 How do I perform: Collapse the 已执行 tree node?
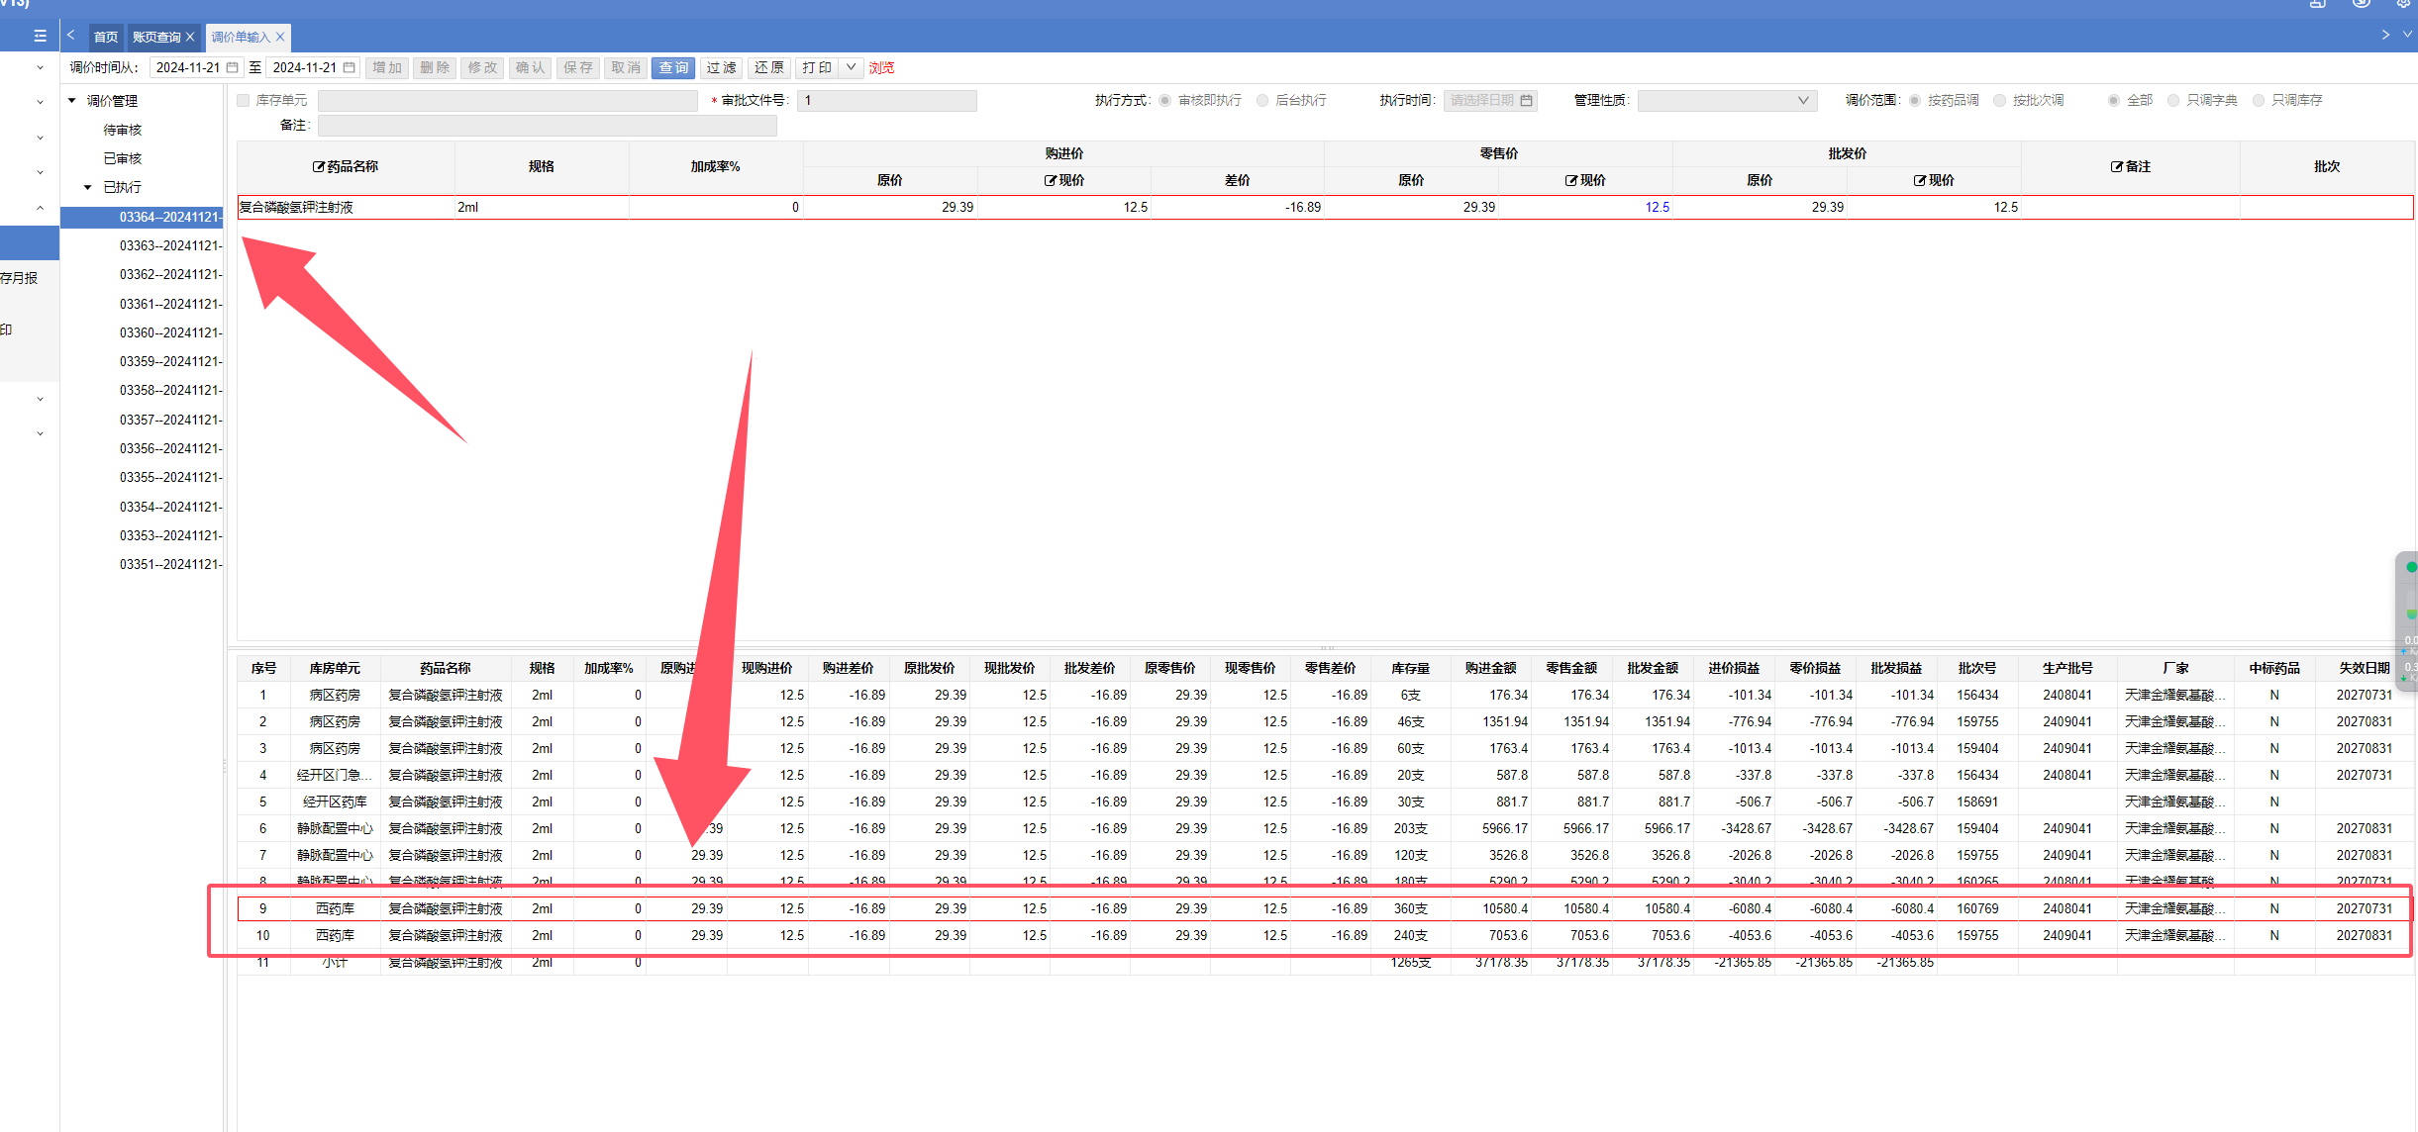[87, 187]
